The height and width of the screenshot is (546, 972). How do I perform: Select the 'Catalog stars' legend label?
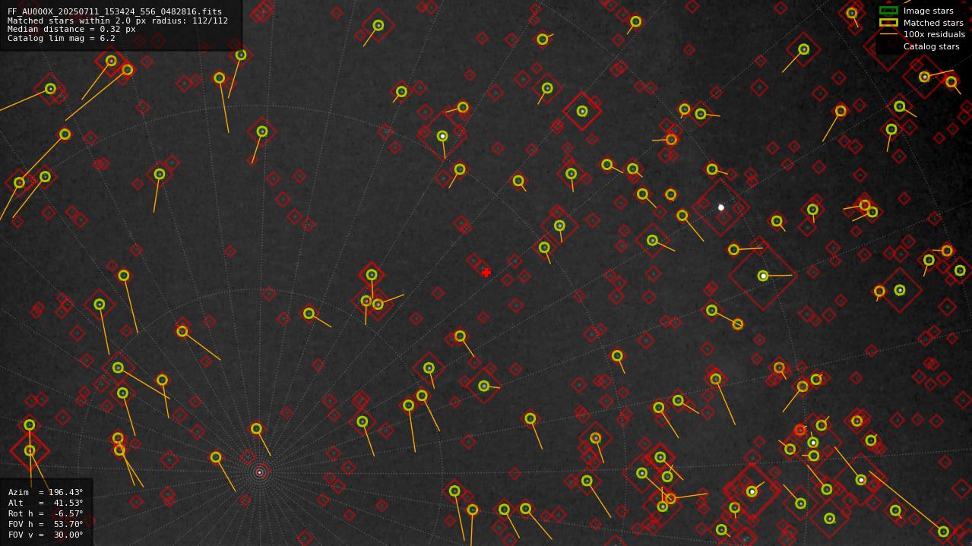(x=931, y=46)
